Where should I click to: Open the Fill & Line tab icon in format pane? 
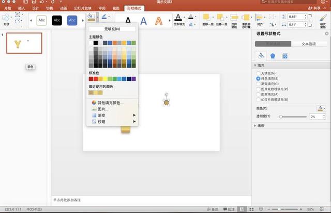click(x=261, y=56)
